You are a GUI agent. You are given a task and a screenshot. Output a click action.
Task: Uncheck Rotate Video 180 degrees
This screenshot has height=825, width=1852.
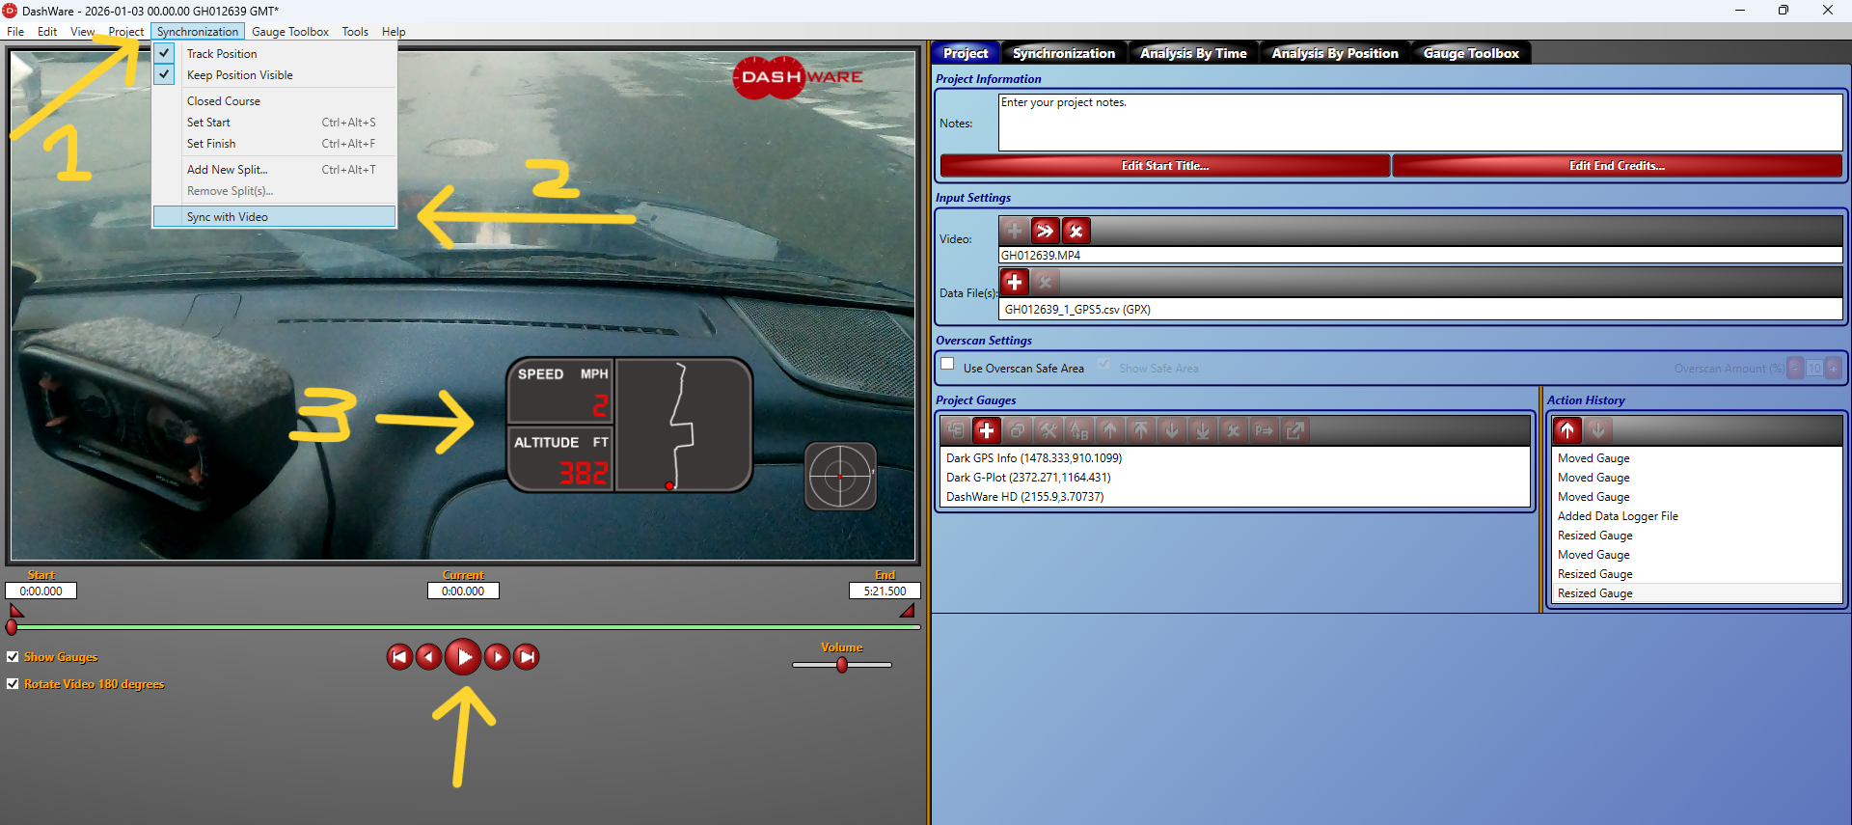point(13,683)
